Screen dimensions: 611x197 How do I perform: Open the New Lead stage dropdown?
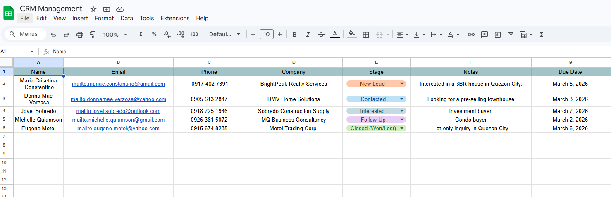coord(376,84)
